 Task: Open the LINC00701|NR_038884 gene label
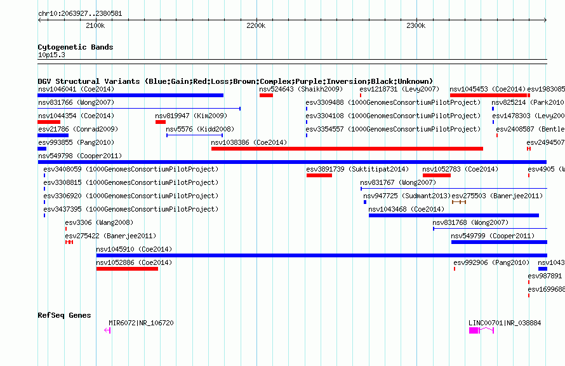[505, 323]
